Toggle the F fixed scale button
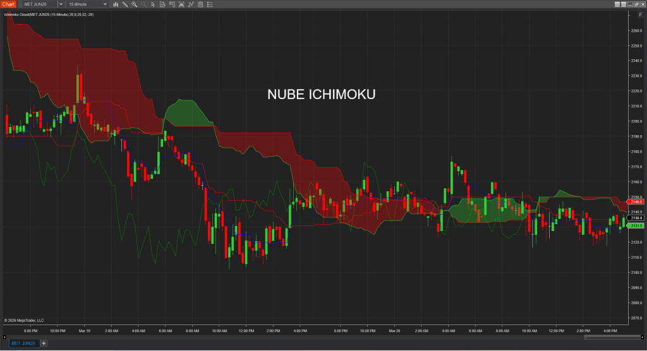647x351 pixels. click(641, 14)
